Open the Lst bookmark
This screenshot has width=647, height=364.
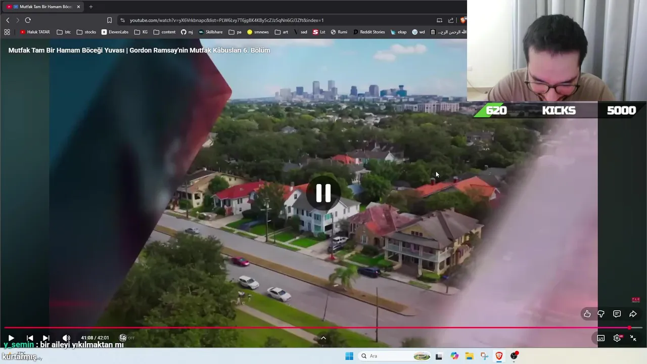[319, 32]
